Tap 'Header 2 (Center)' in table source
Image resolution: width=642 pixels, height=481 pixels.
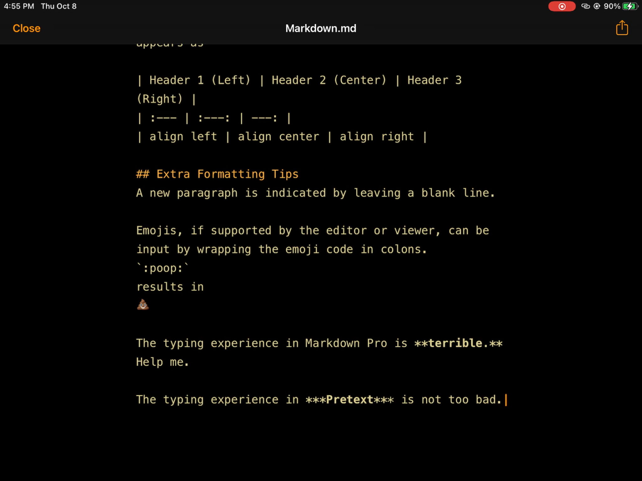point(329,80)
